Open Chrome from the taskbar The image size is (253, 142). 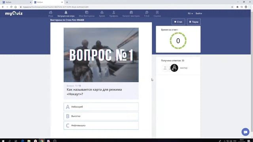point(42,141)
